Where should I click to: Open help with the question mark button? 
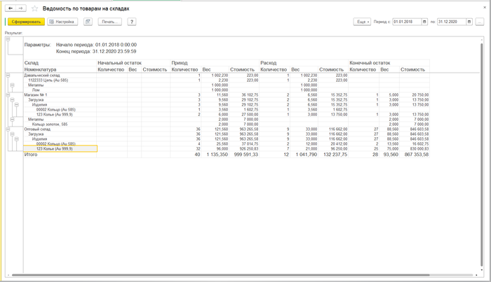[x=131, y=22]
